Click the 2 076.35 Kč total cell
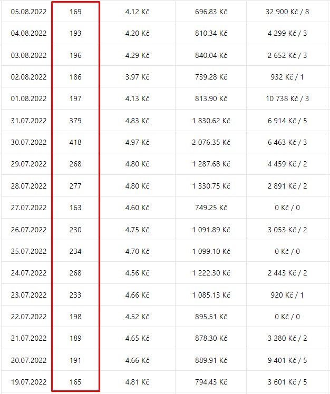The image size is (330, 394). point(211,142)
